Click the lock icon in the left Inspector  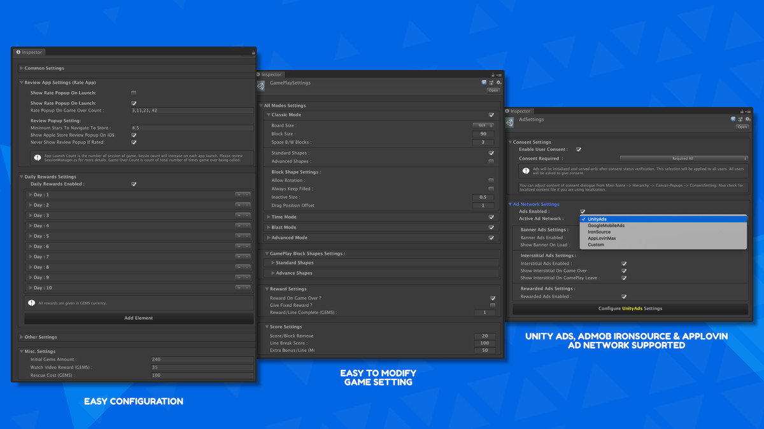[x=253, y=52]
